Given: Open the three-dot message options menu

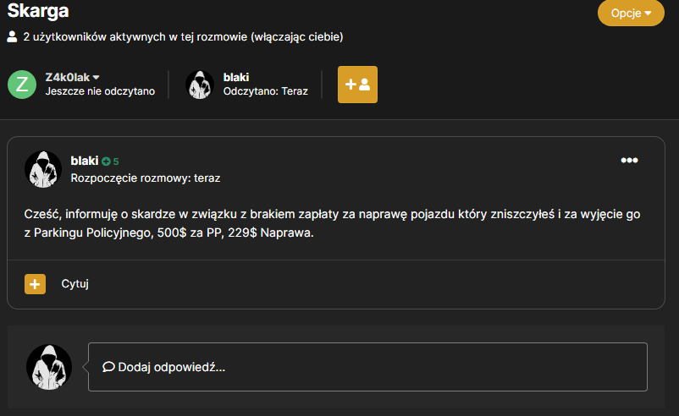Looking at the screenshot, I should point(629,160).
